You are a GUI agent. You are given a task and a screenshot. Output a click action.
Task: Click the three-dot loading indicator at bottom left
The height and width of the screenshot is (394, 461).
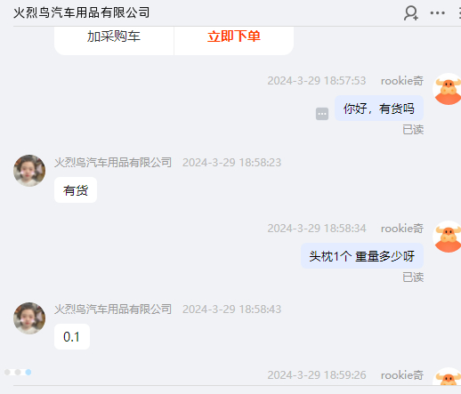click(x=18, y=372)
